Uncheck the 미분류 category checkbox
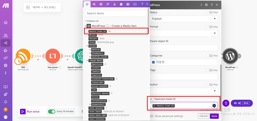Image resolution: width=257 pixels, height=121 pixels. click(x=154, y=62)
